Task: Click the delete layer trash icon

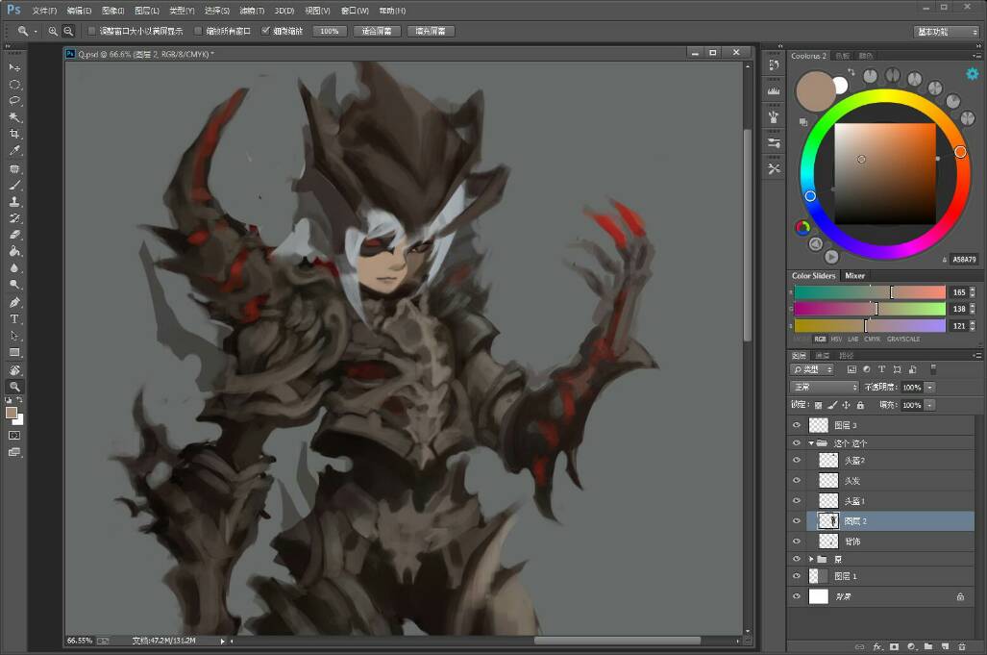Action: coord(961,646)
